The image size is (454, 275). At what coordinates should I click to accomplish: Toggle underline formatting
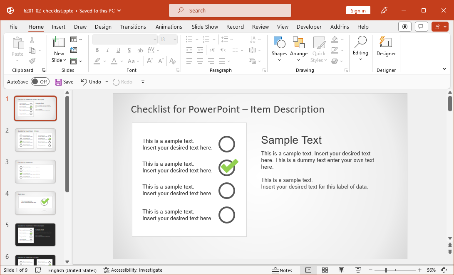point(119,50)
